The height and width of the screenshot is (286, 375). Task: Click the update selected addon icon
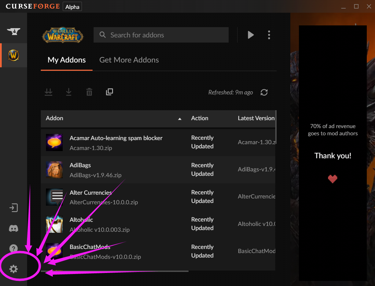[69, 92]
